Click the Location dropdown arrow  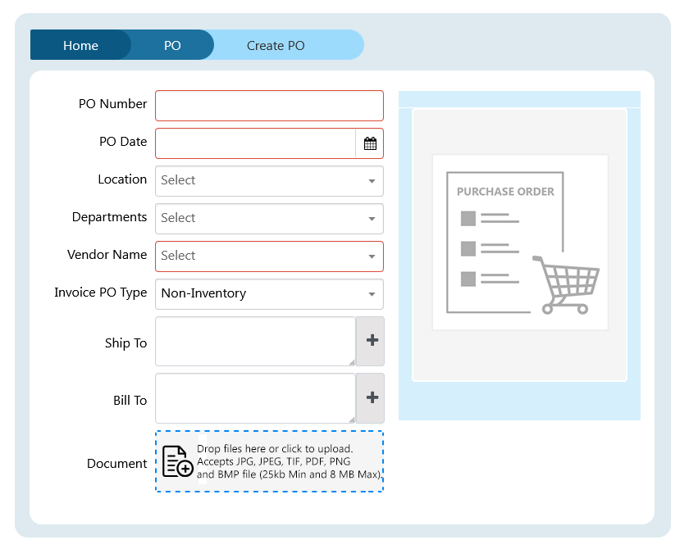tap(372, 181)
